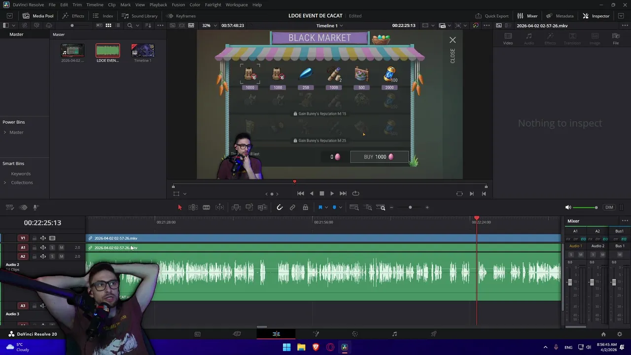Image resolution: width=631 pixels, height=355 pixels.
Task: Click the Overwrite clip icon
Action: point(249,208)
